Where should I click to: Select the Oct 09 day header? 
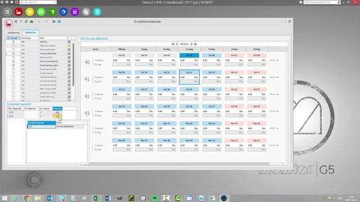coord(121,72)
